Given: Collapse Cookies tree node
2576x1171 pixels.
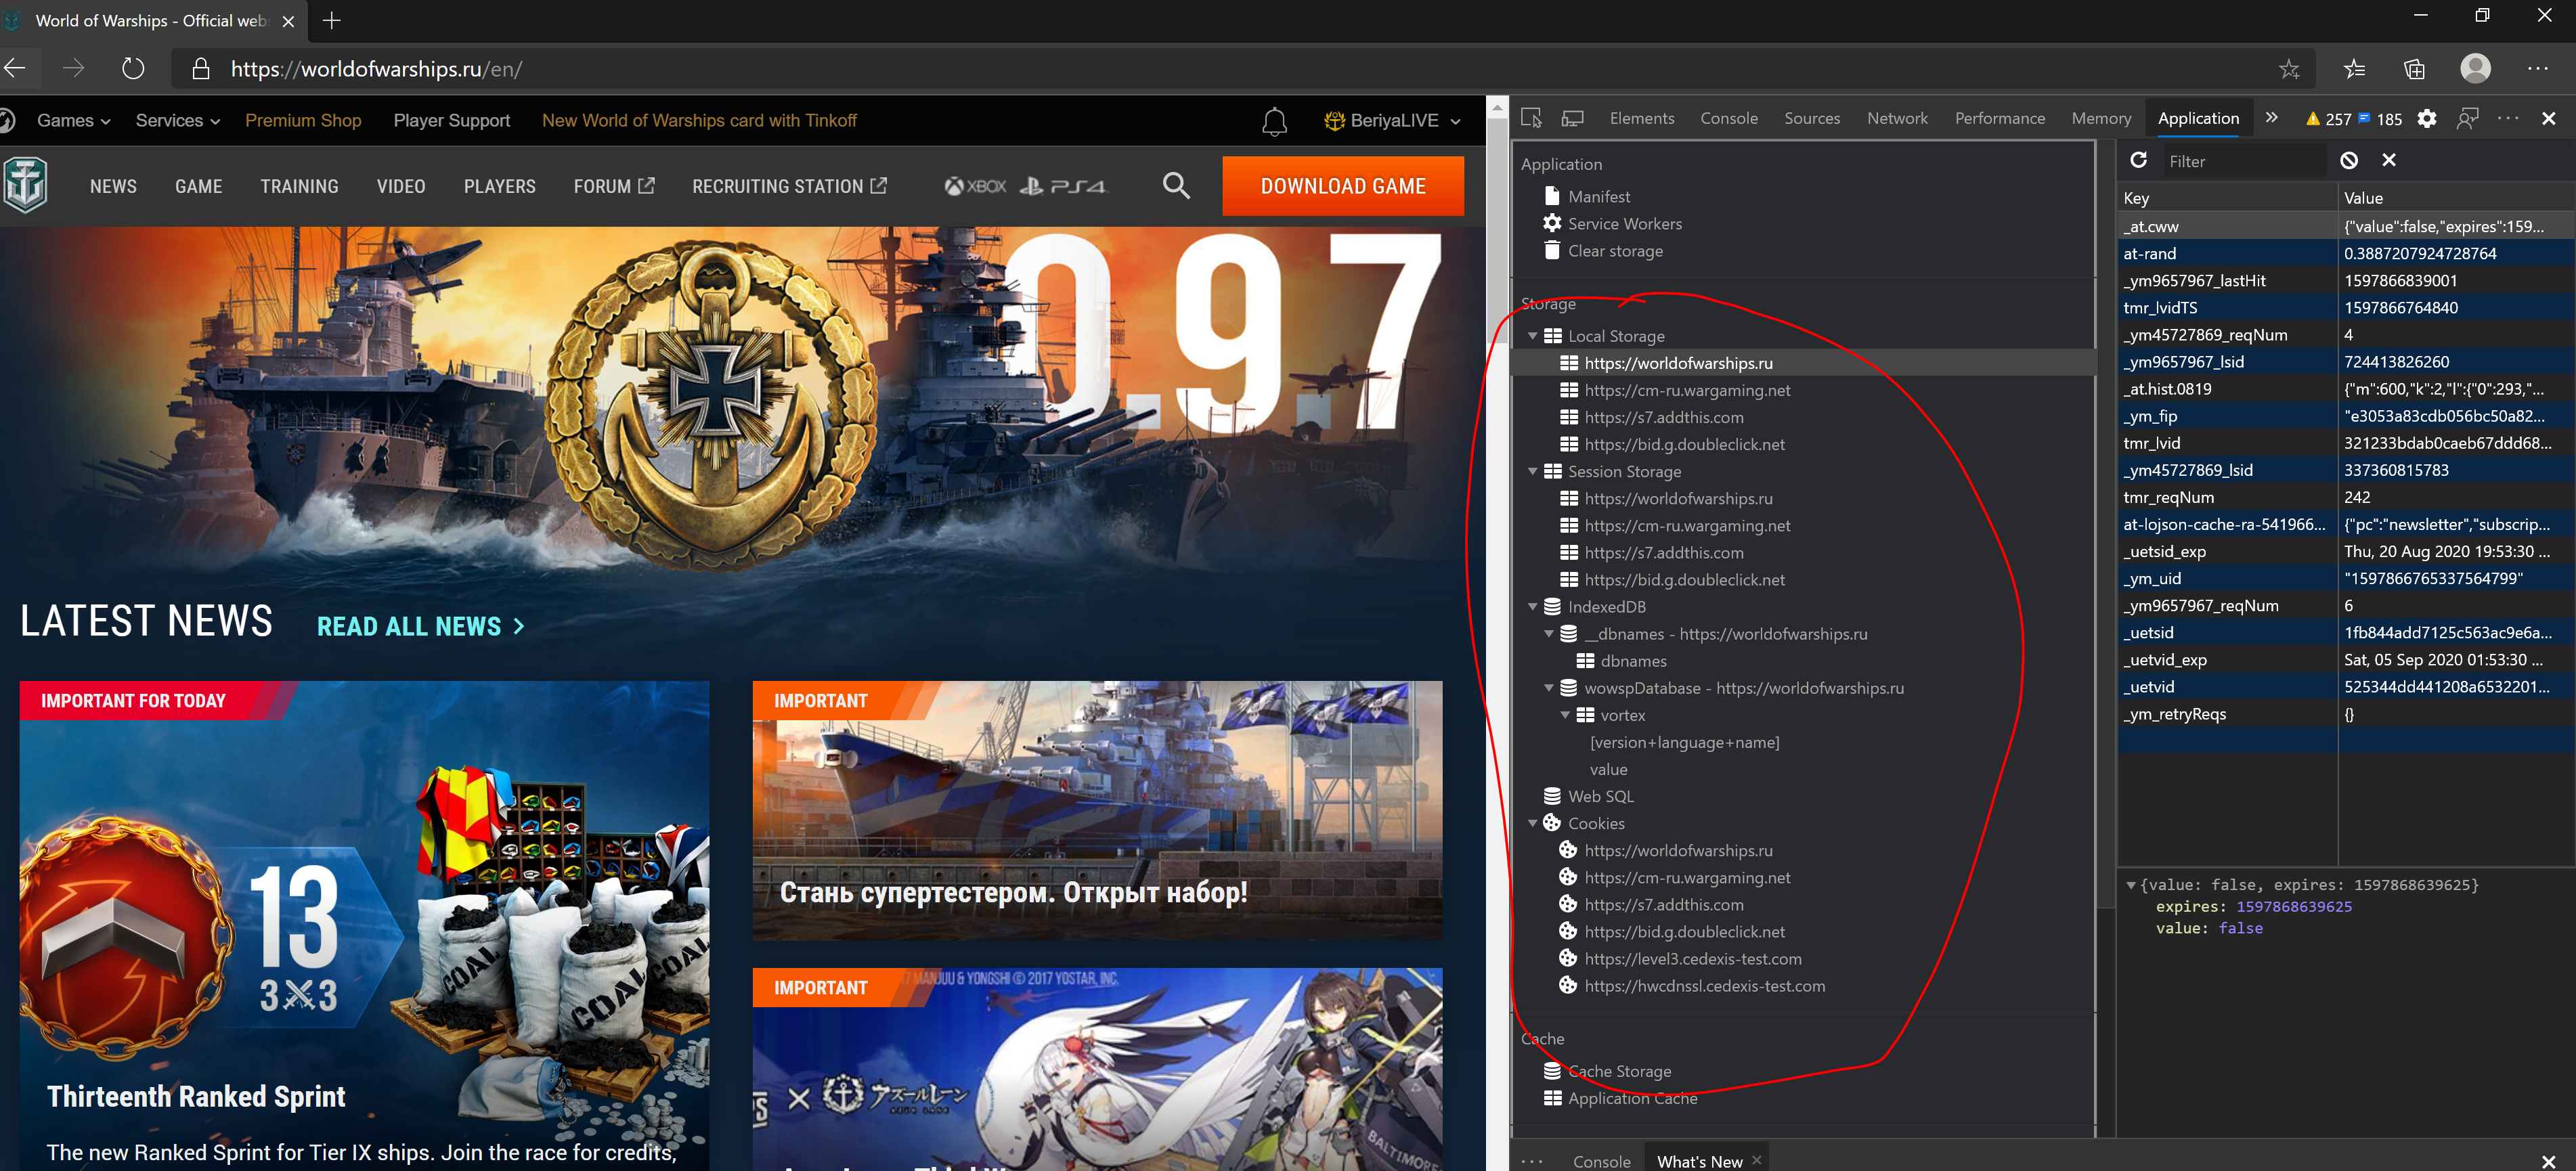Looking at the screenshot, I should click(x=1532, y=823).
